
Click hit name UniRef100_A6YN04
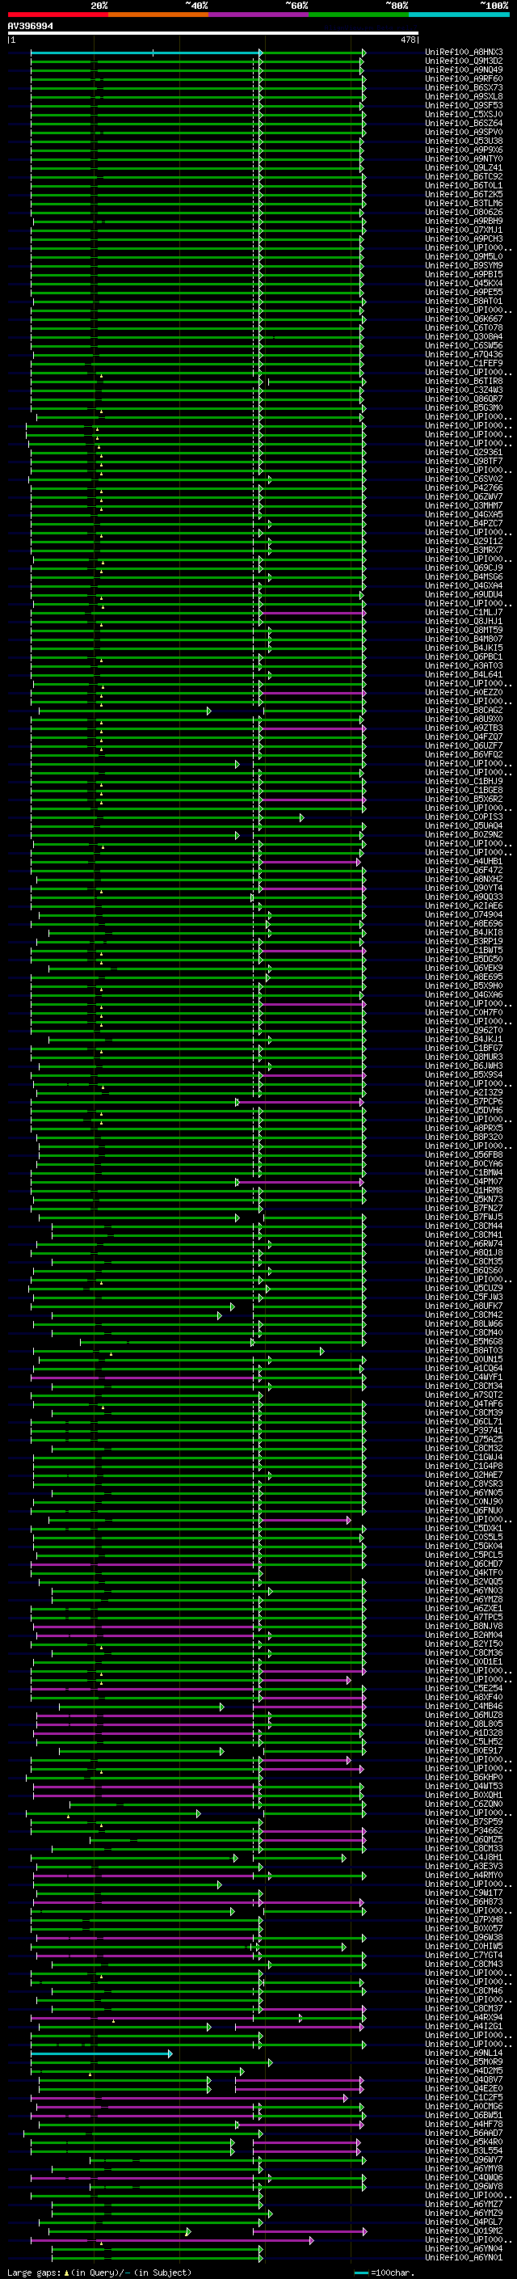click(x=464, y=2248)
